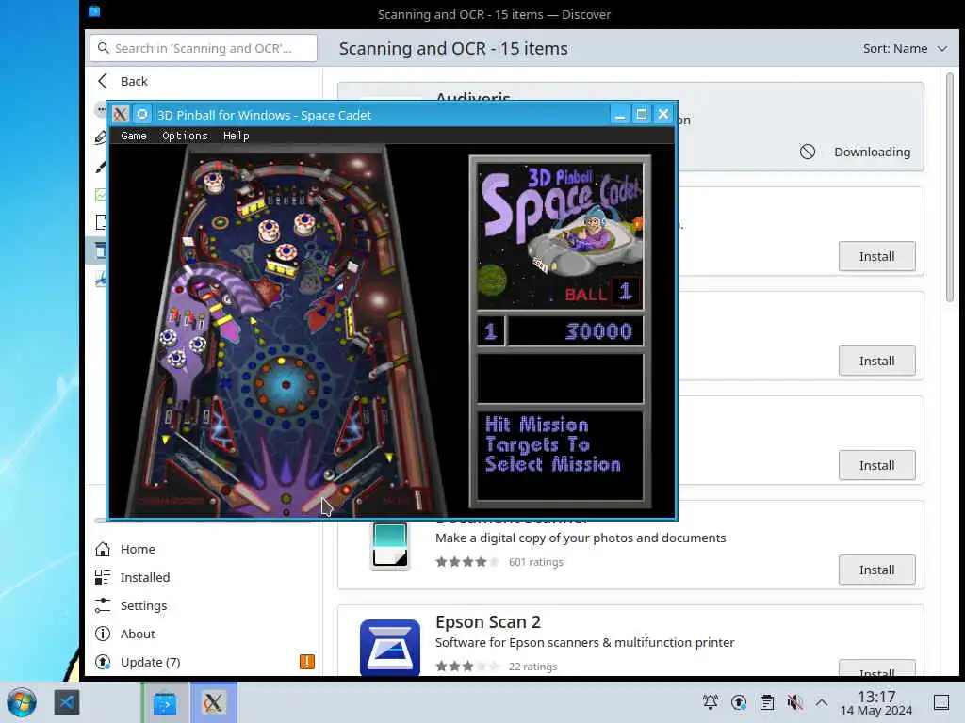
Task: Click the Update arrow icon in sidebar
Action: pyautogui.click(x=103, y=662)
